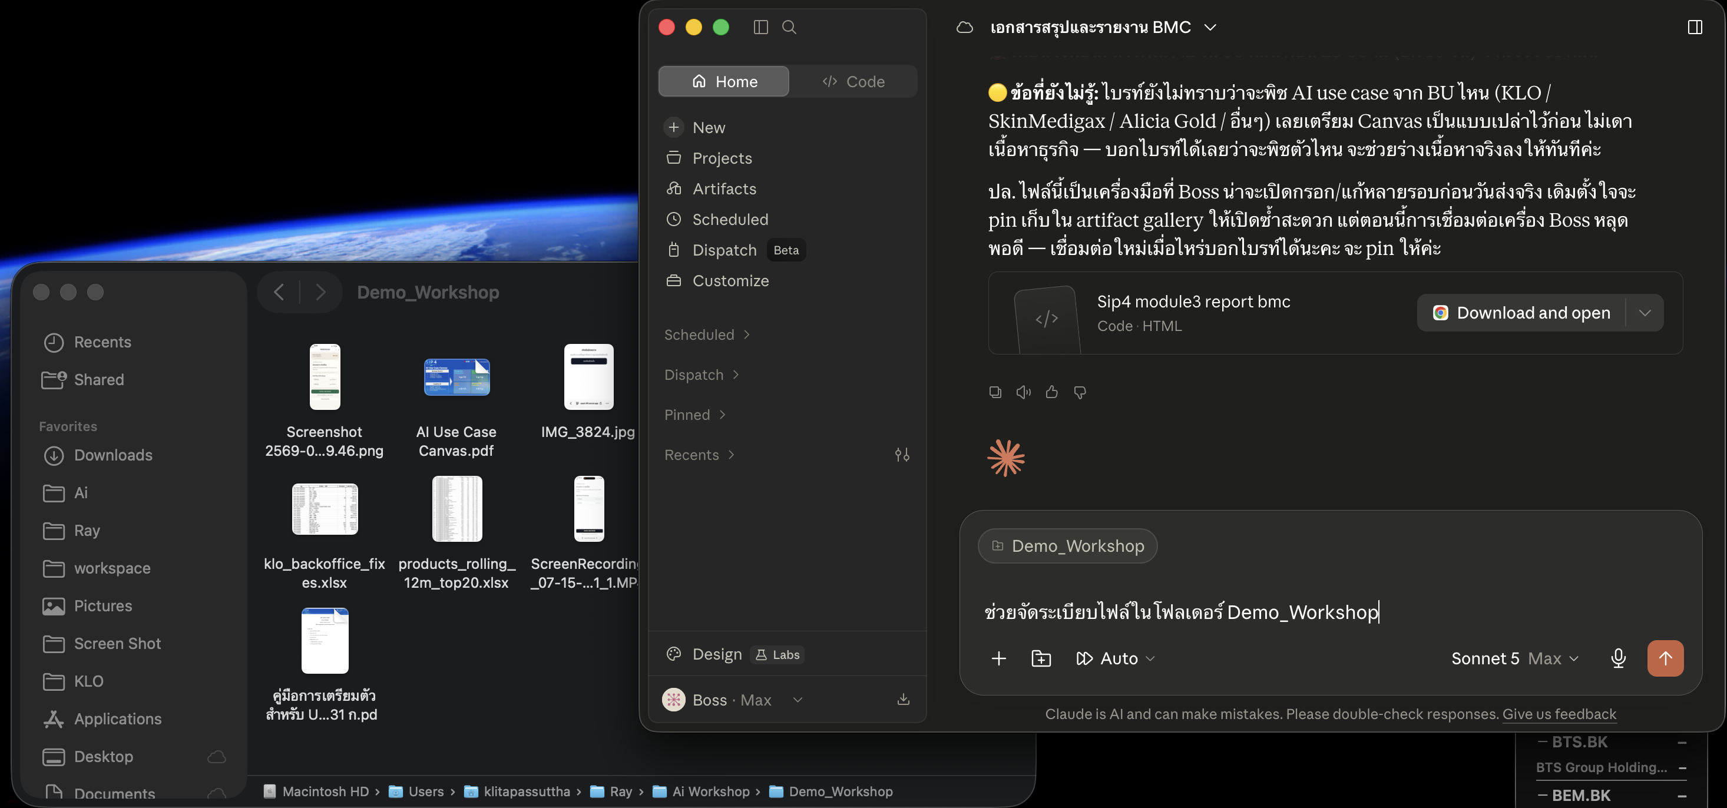Click the add folder icon in the composer
1727x808 pixels.
click(x=1040, y=658)
